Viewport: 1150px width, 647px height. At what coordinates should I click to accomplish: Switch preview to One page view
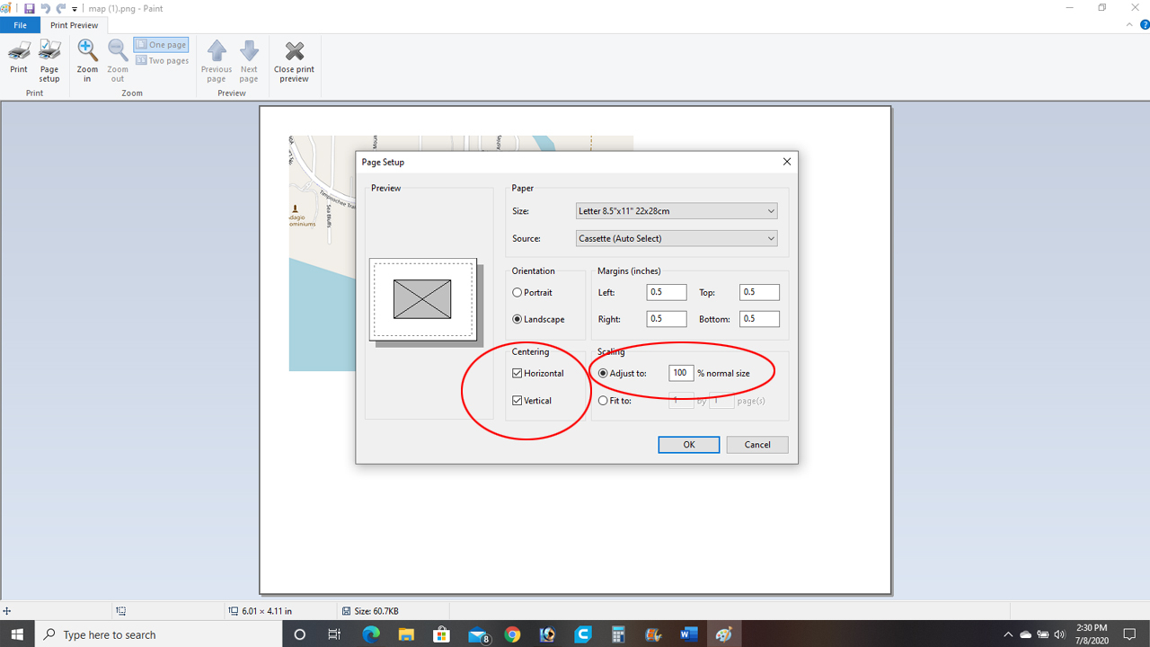click(x=161, y=45)
